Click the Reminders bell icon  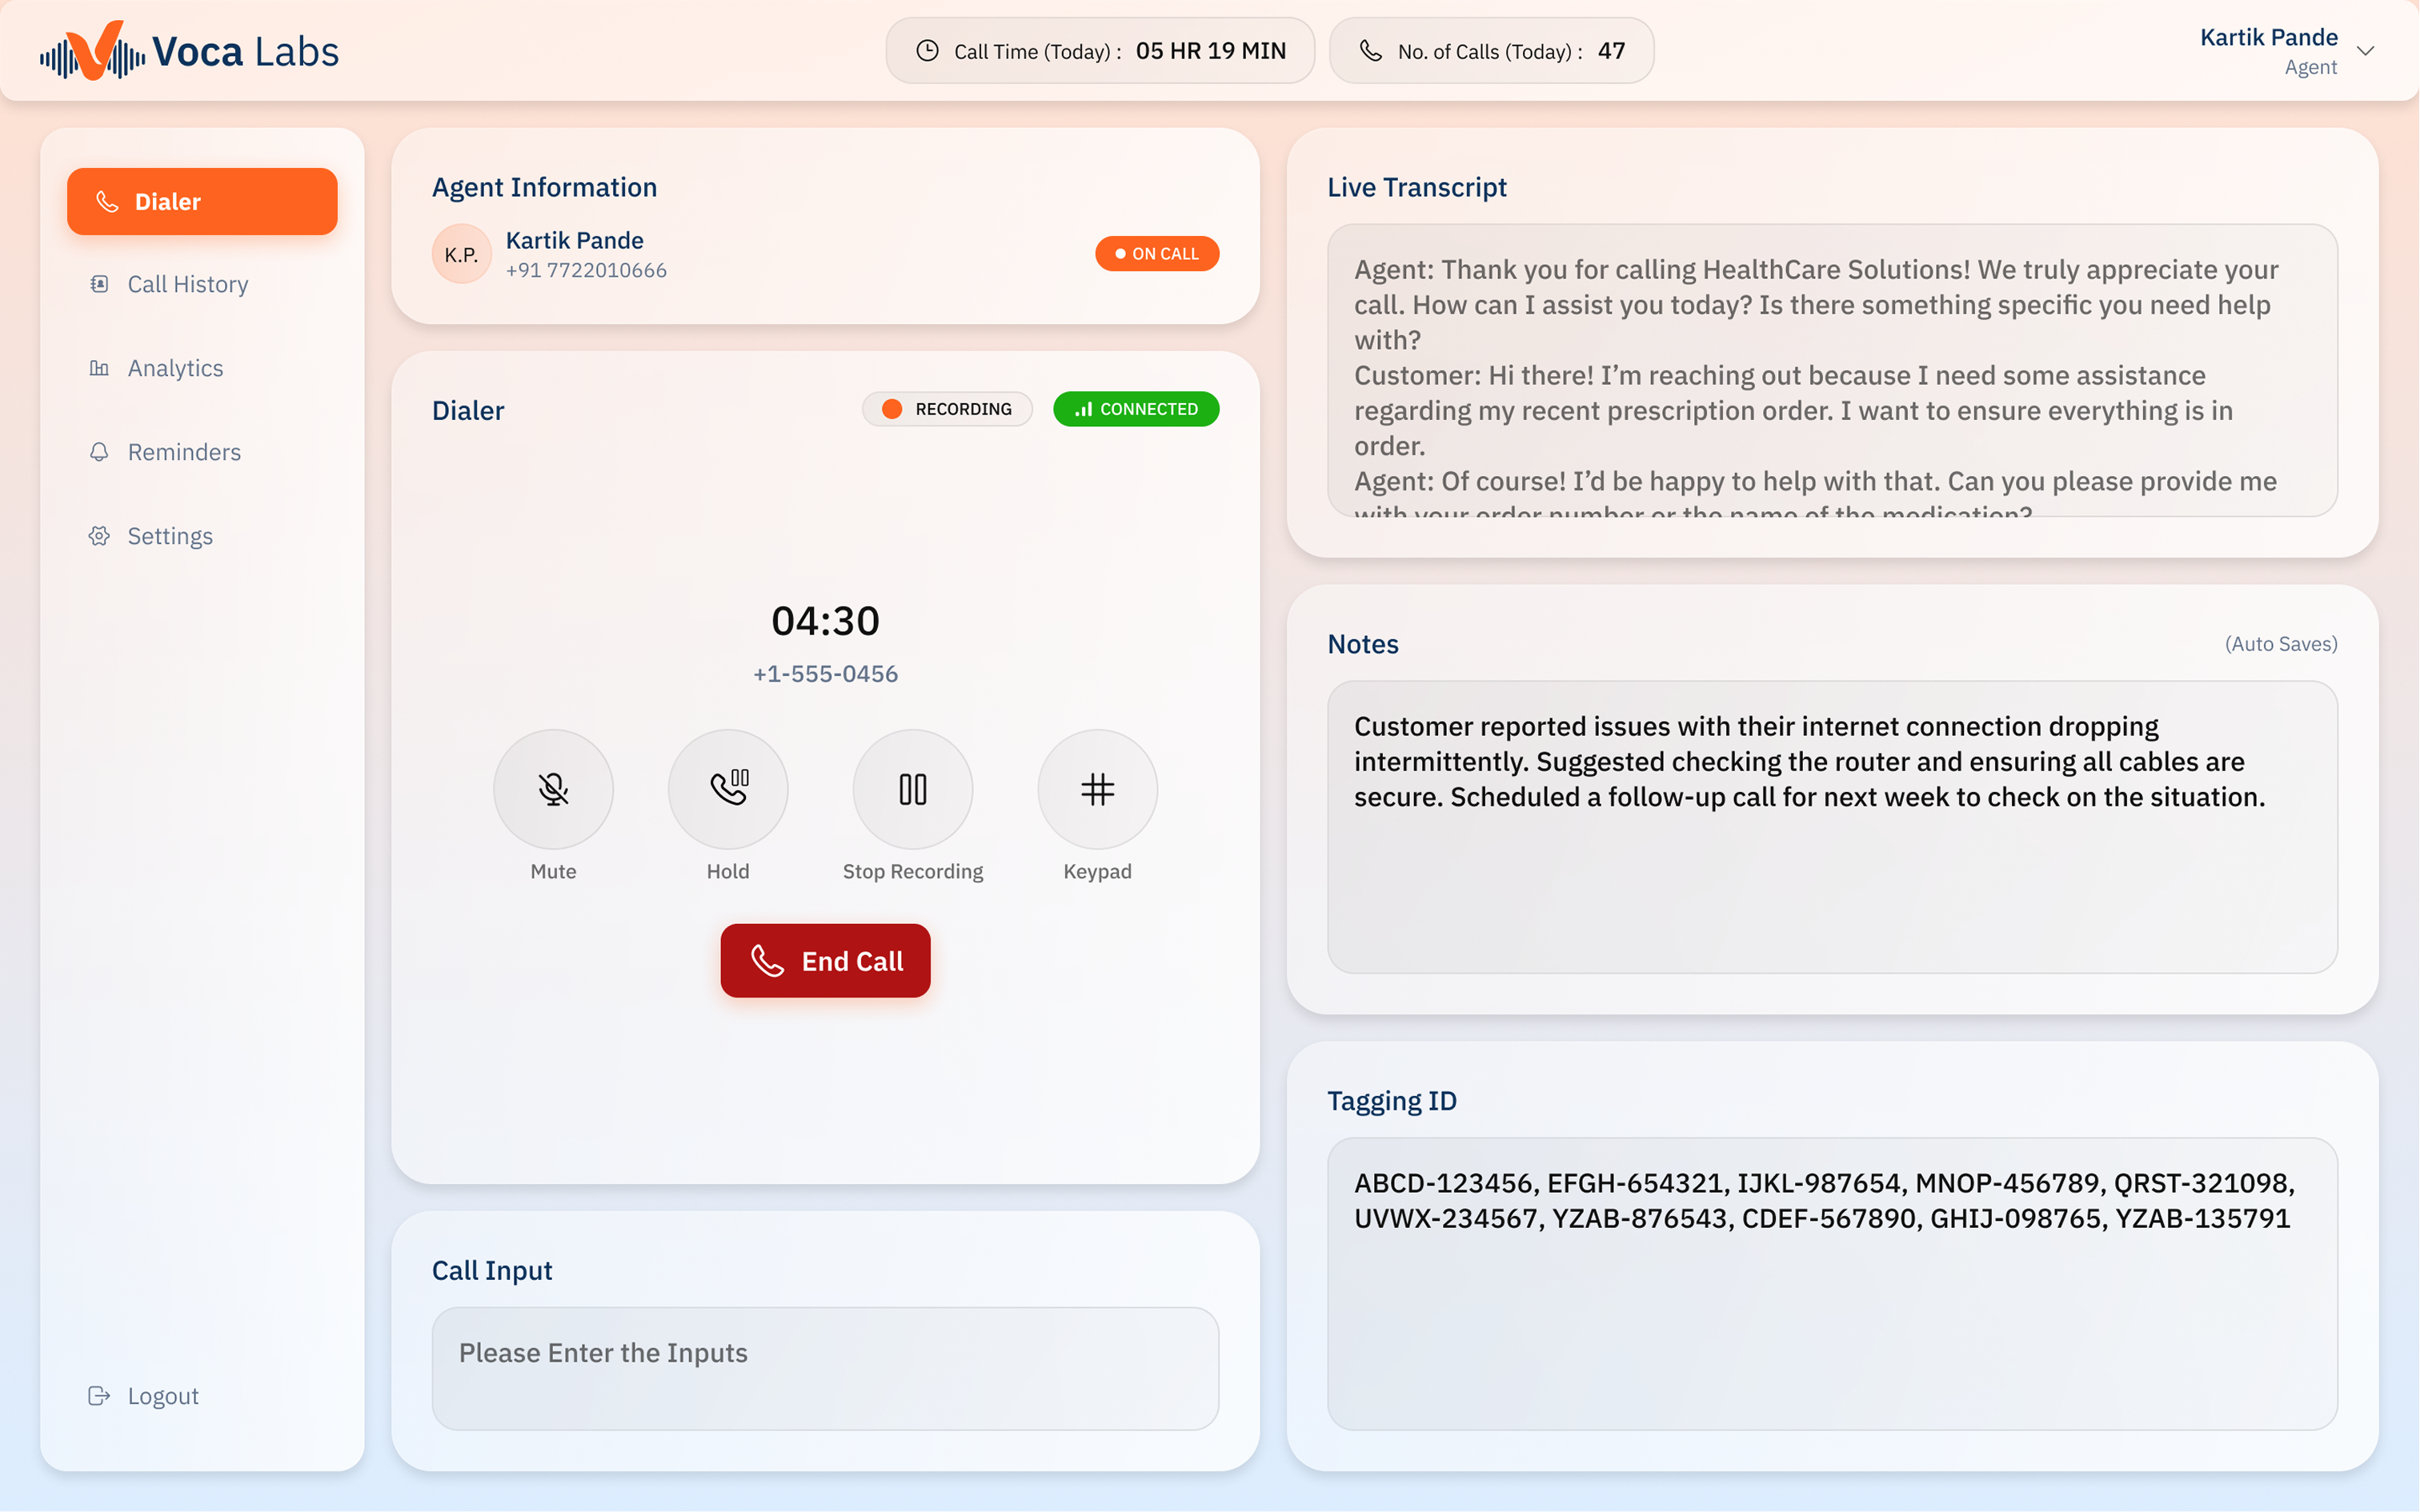[x=99, y=452]
